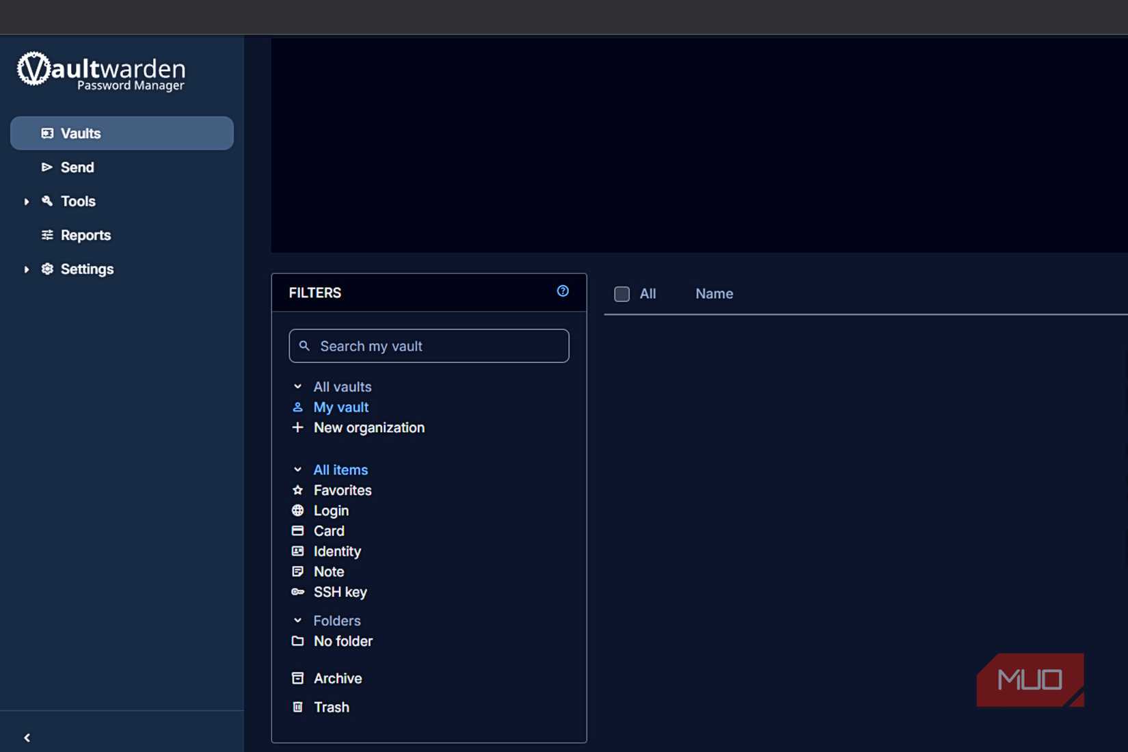Select the My vault filter
The image size is (1128, 752).
pos(341,407)
